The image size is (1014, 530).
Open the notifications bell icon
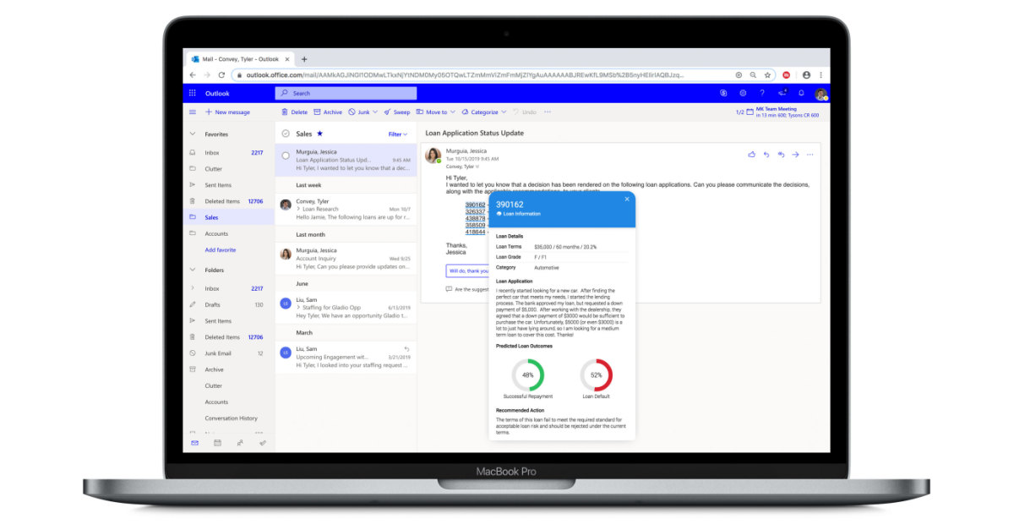pyautogui.click(x=801, y=93)
